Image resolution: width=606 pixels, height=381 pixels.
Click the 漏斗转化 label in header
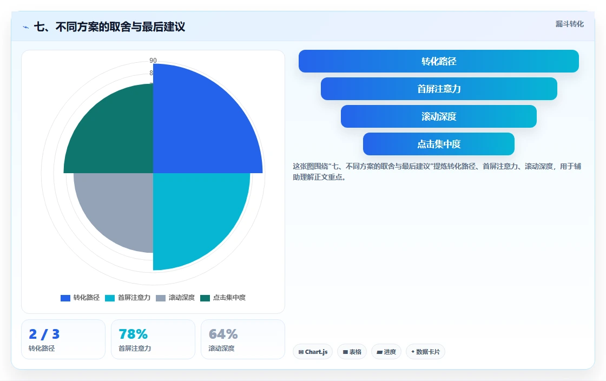[570, 24]
